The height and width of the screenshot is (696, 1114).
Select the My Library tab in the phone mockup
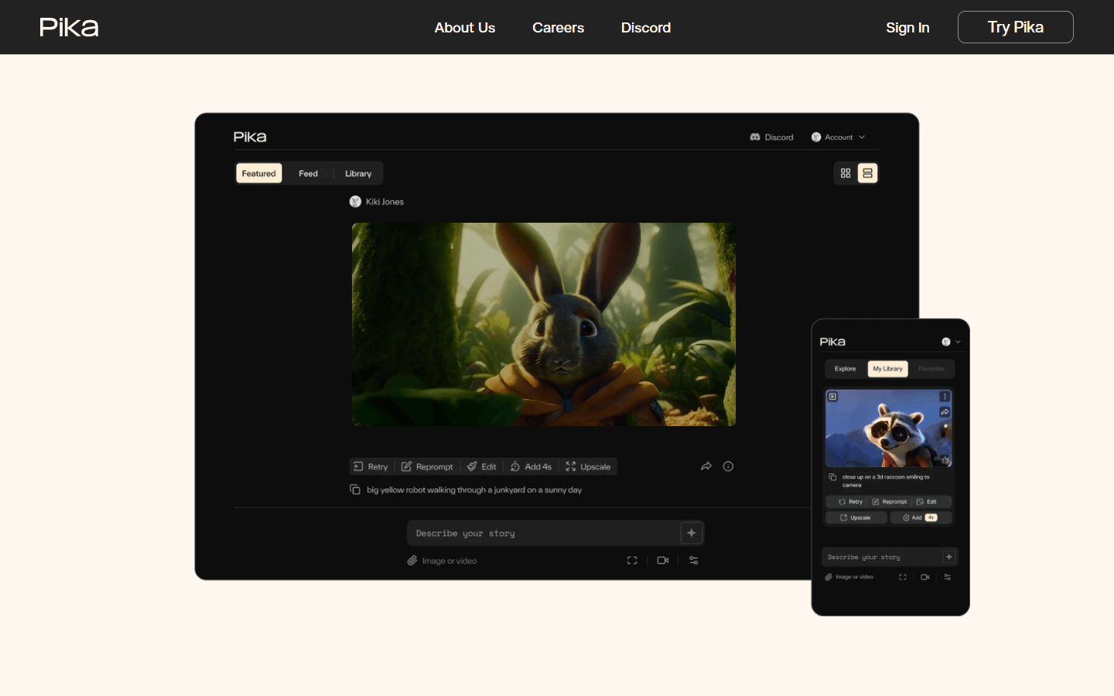(x=887, y=369)
